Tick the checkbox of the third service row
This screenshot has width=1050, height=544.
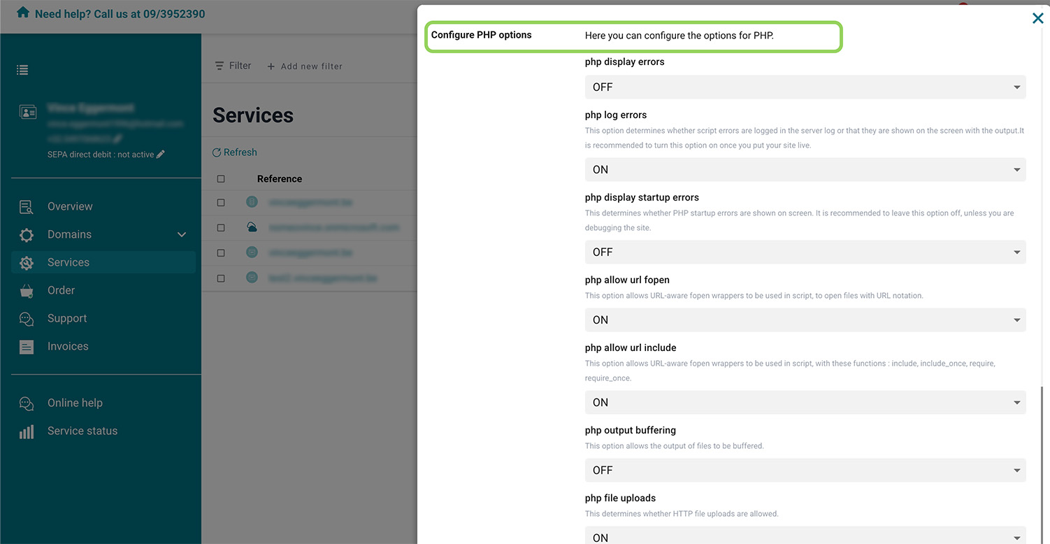221,252
